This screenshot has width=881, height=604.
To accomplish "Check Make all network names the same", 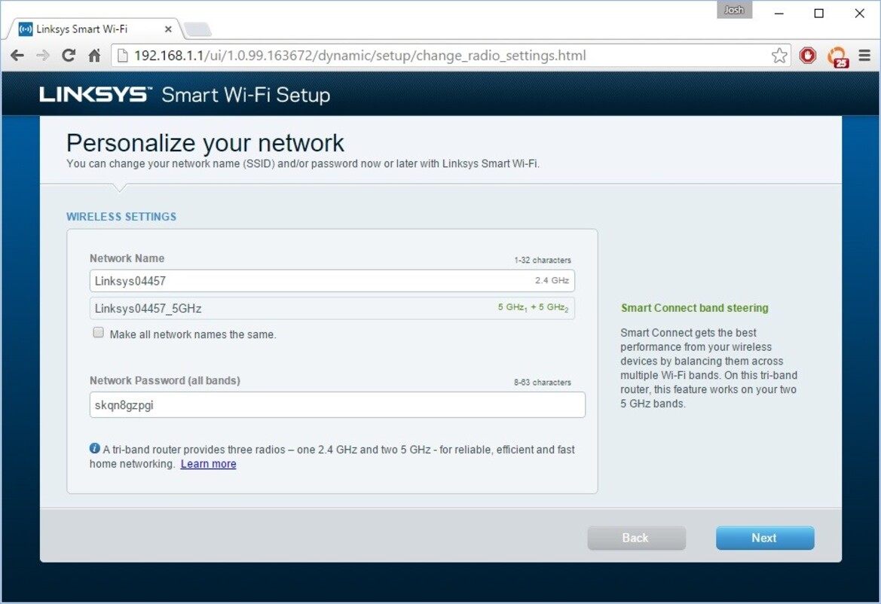I will pyautogui.click(x=98, y=332).
